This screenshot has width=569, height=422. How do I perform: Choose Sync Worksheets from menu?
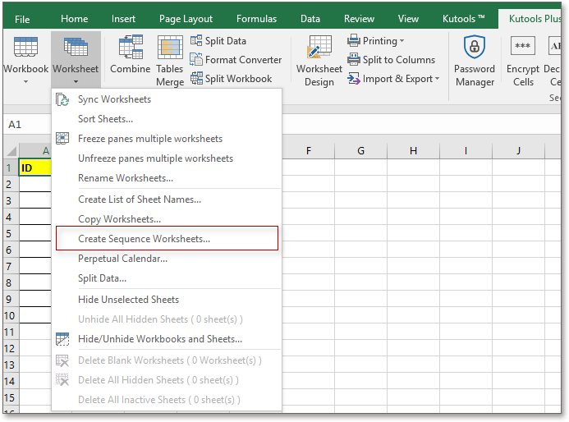tap(114, 99)
